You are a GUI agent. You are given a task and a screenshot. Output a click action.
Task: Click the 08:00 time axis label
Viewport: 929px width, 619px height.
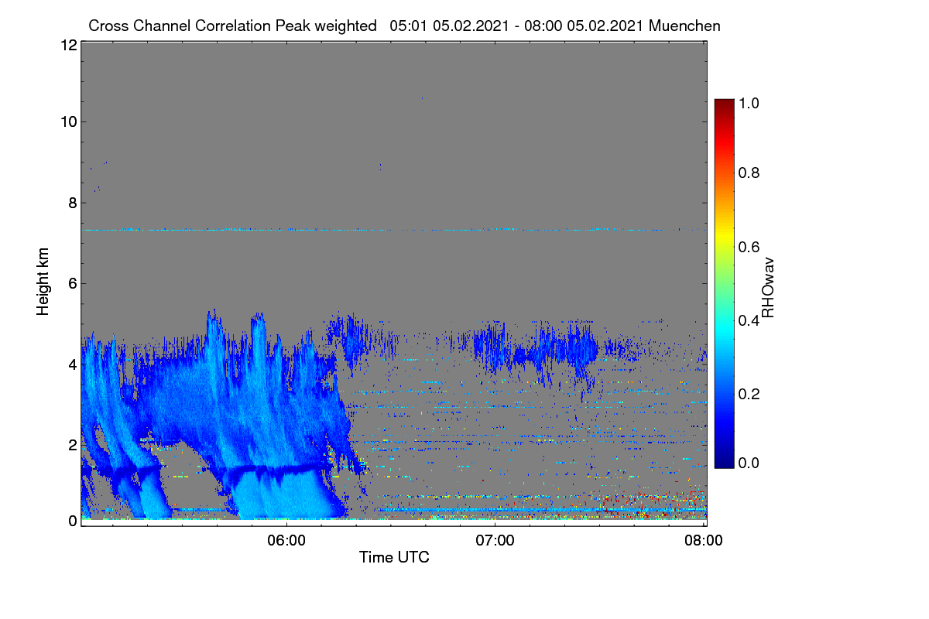703,540
